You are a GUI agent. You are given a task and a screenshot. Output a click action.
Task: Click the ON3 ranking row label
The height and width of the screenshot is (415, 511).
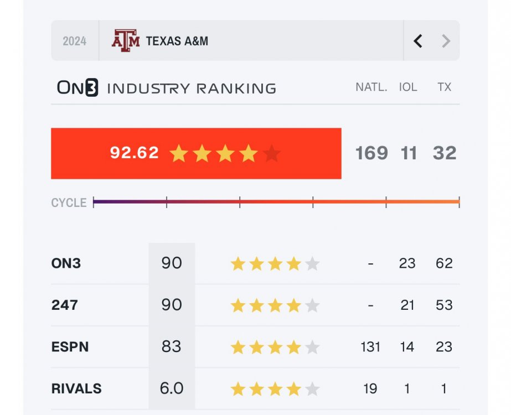[66, 263]
